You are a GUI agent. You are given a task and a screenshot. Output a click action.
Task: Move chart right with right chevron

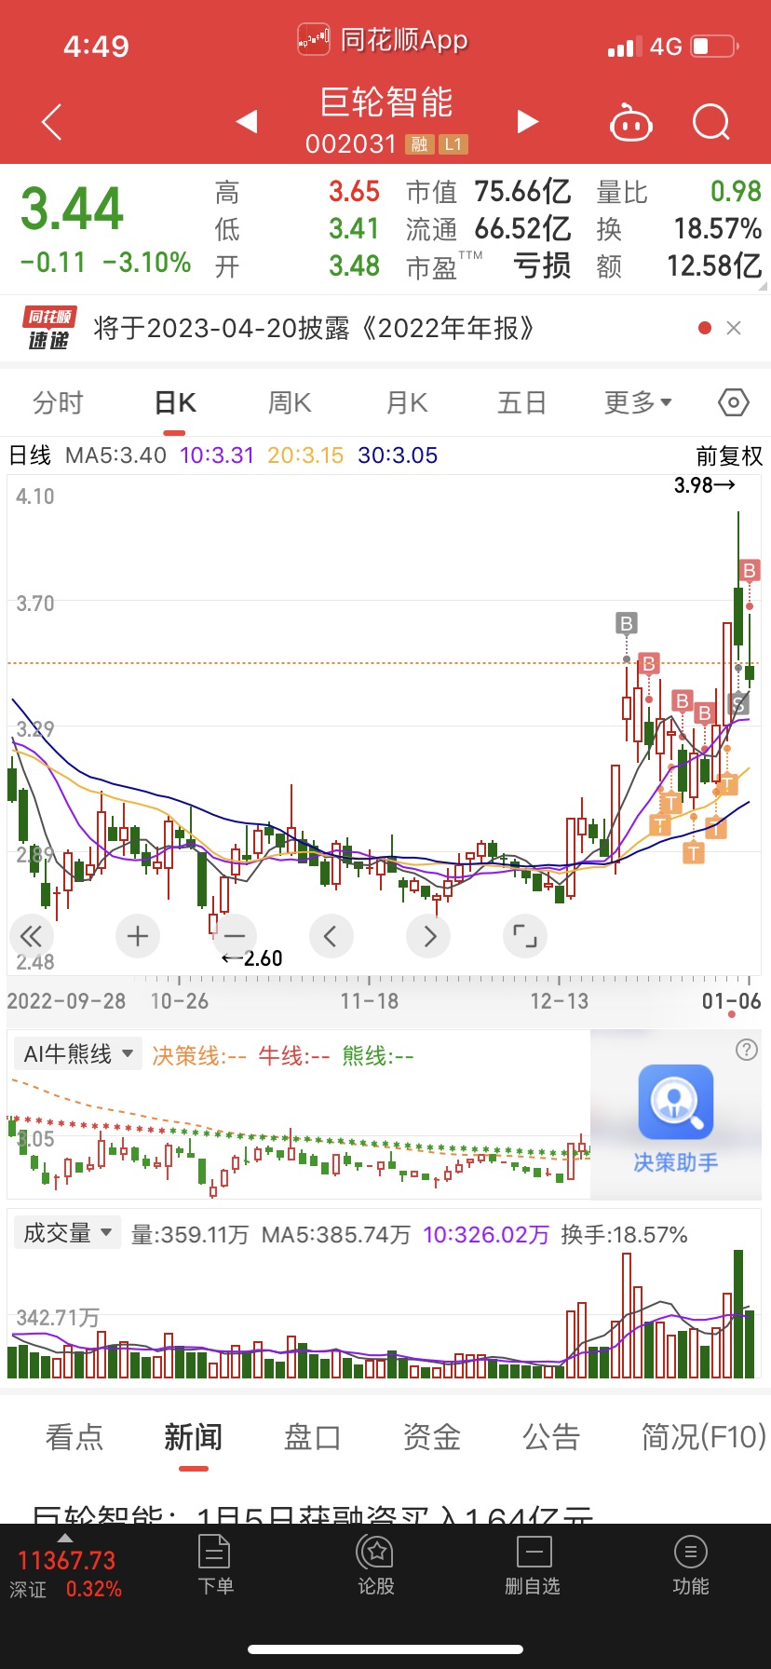pyautogui.click(x=429, y=936)
